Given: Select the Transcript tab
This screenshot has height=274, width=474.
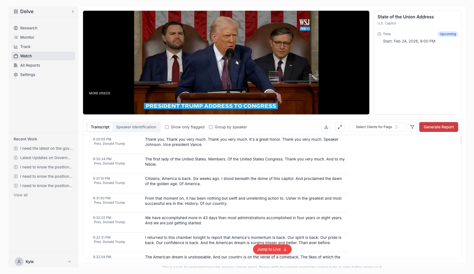Looking at the screenshot, I should click(x=100, y=127).
